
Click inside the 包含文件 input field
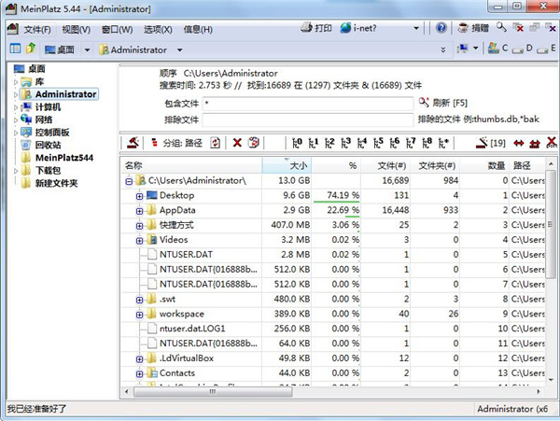coord(307,102)
